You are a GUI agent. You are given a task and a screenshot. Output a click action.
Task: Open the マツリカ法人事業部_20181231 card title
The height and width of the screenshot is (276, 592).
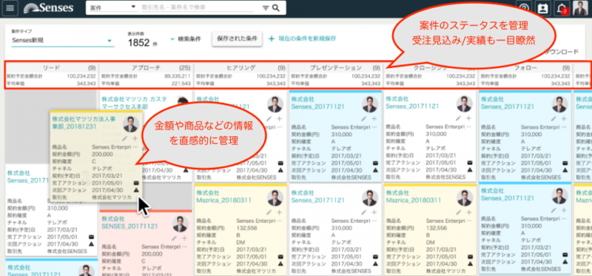point(84,123)
